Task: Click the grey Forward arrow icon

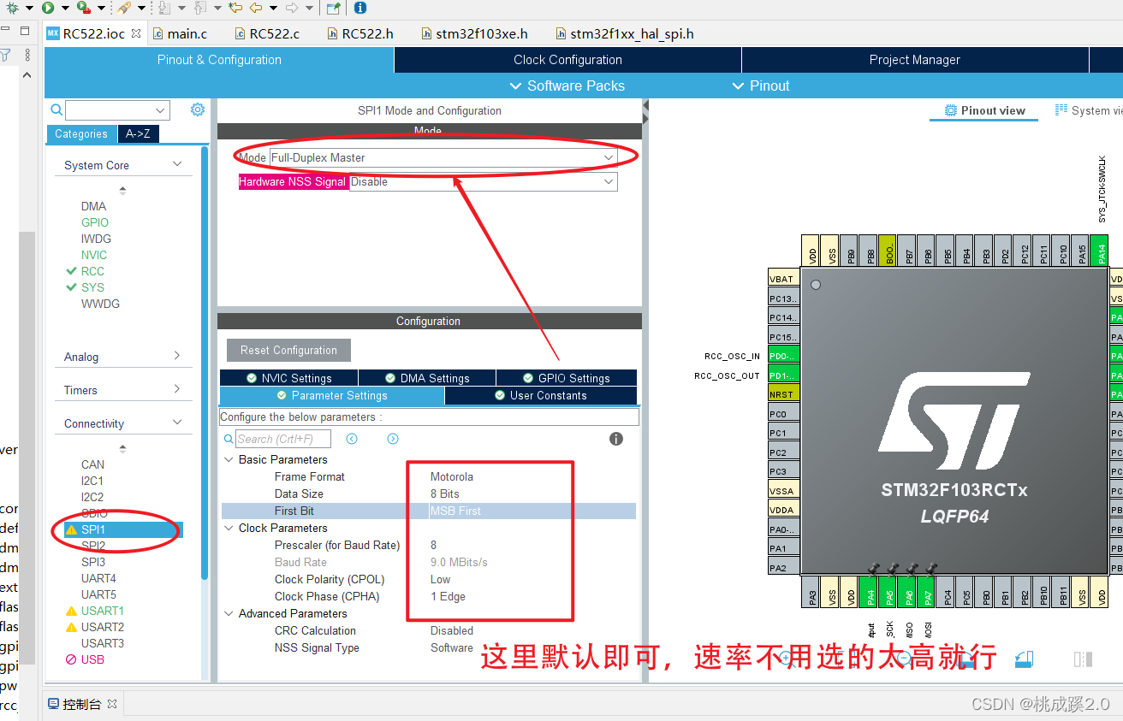Action: pos(291,8)
